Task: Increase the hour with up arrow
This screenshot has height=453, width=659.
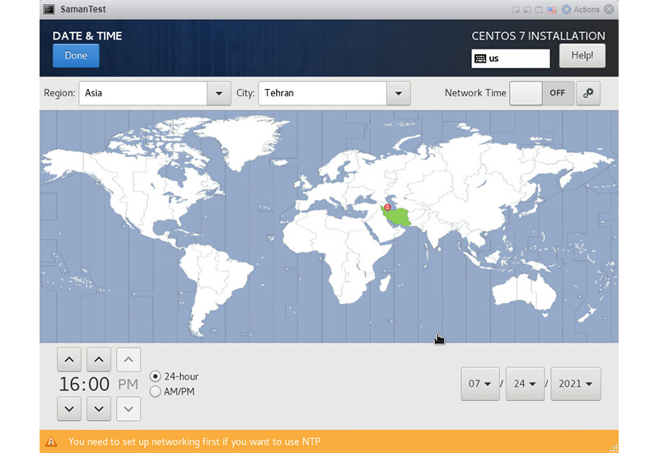Action: pos(70,360)
